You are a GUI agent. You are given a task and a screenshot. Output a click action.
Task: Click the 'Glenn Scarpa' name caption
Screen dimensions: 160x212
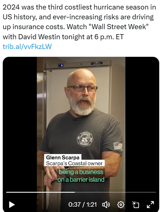(x=63, y=157)
